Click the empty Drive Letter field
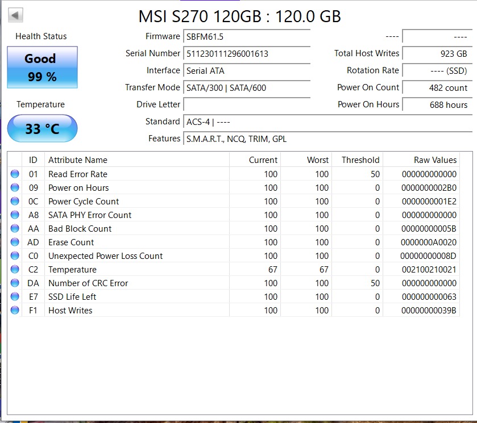 pyautogui.click(x=247, y=104)
